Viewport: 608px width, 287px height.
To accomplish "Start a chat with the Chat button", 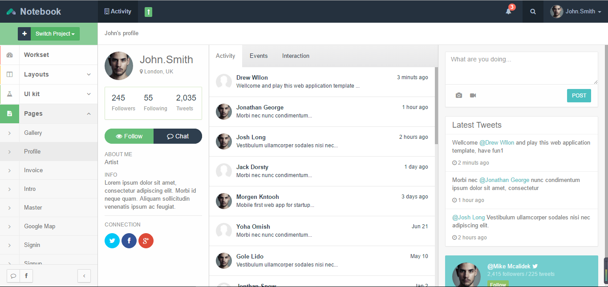I will click(x=178, y=136).
